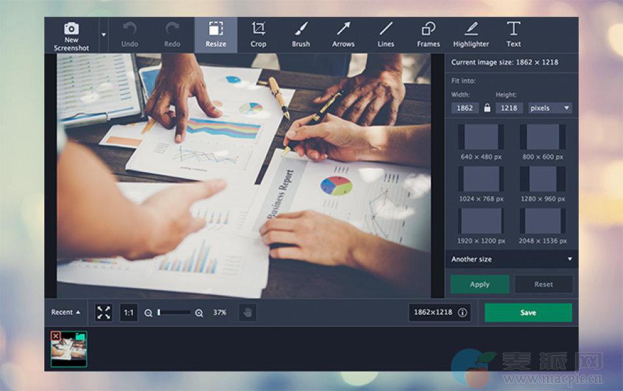Select the Text tool
623x391 pixels.
tap(514, 35)
